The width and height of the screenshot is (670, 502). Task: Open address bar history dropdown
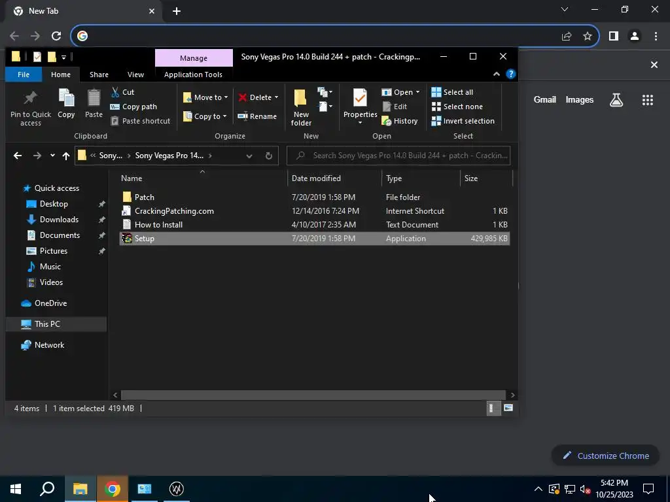(249, 156)
